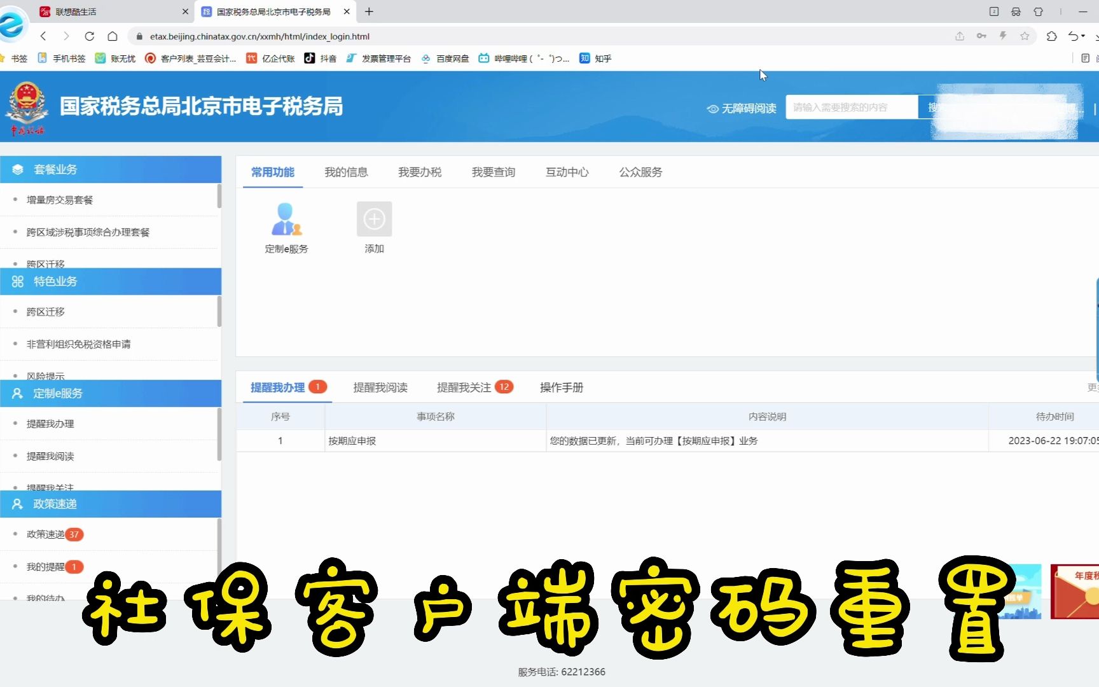1099x687 pixels.
Task: Switch to the 我要办税 tab
Action: [420, 172]
